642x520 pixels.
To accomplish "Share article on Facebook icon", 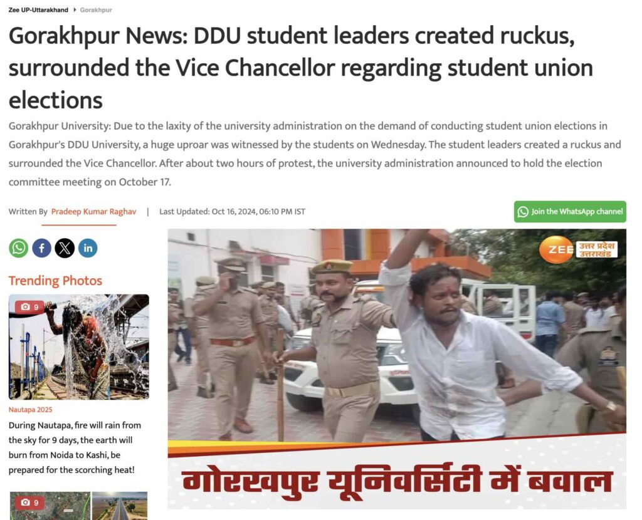I will (x=41, y=248).
